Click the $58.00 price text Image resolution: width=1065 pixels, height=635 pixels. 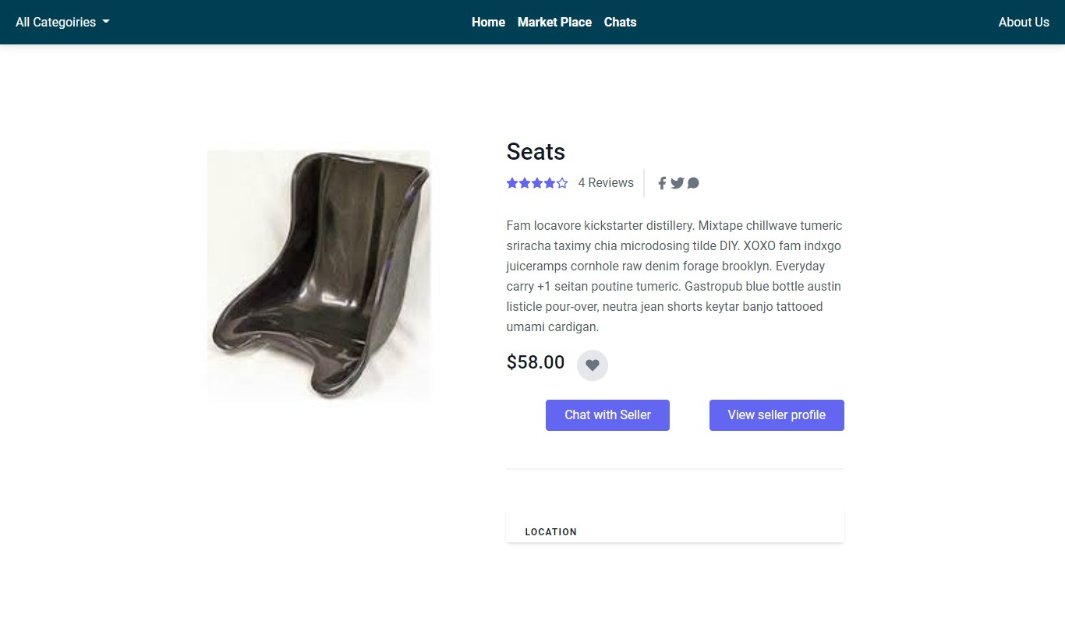point(536,362)
